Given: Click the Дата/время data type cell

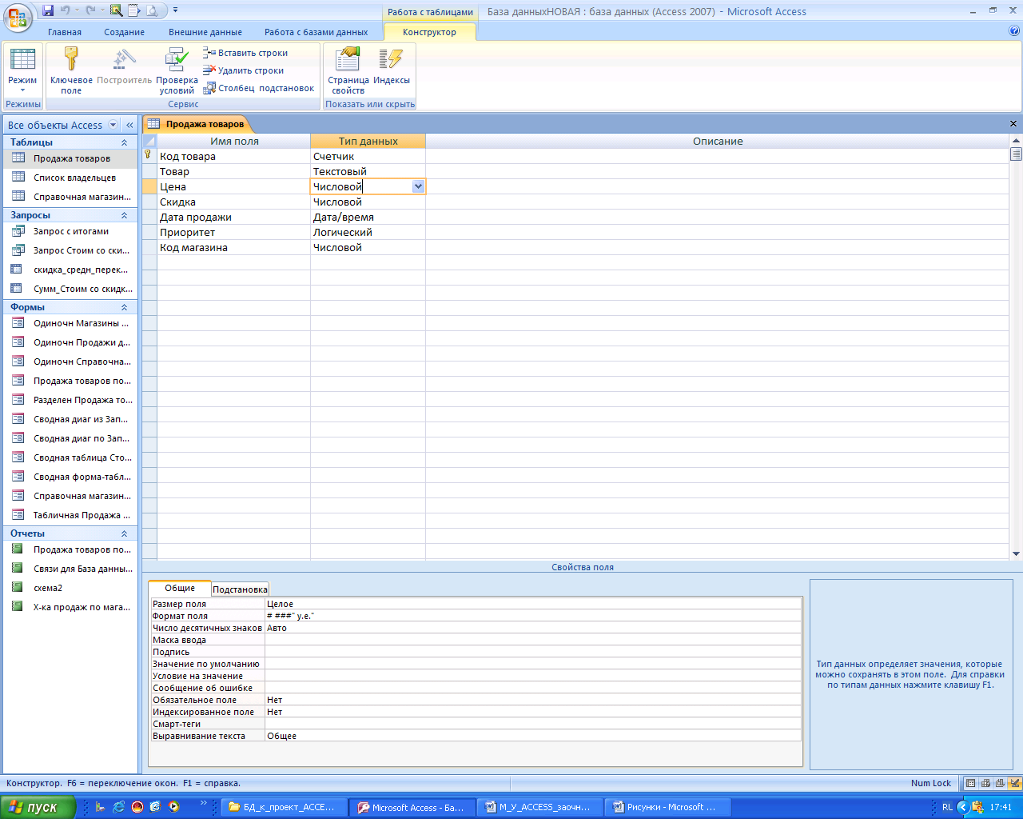Looking at the screenshot, I should point(368,217).
